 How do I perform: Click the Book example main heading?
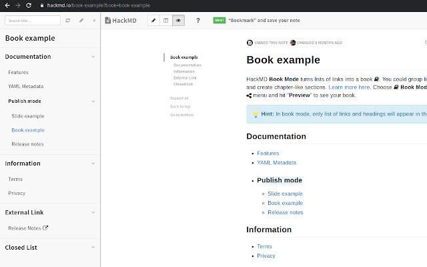(283, 60)
